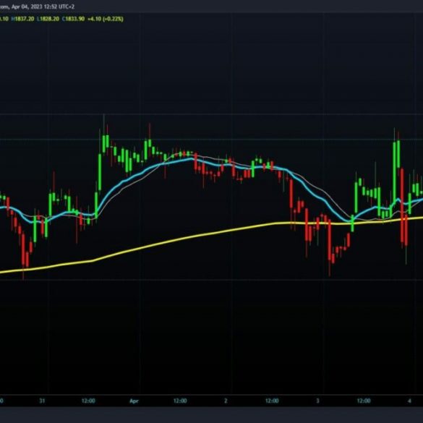
Task: Click the 2 date label on time axis
Action: [x=226, y=401]
